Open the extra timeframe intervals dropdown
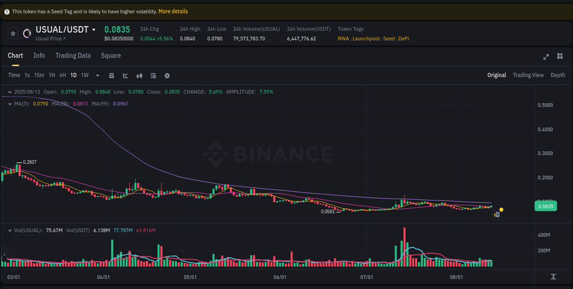 click(x=97, y=75)
